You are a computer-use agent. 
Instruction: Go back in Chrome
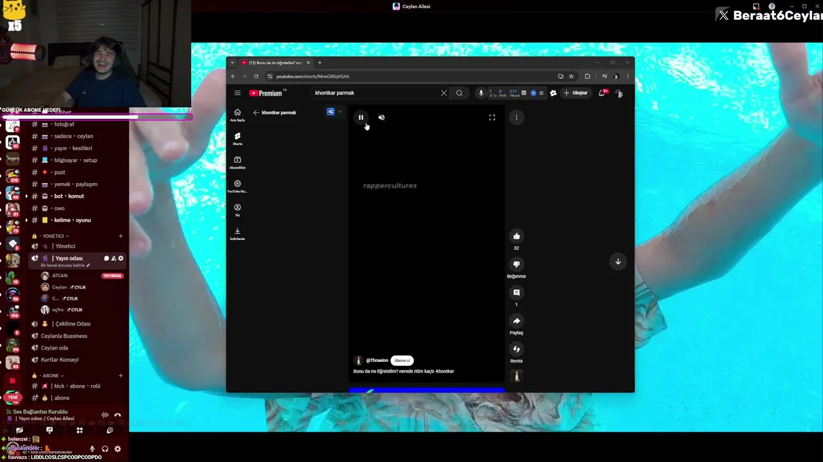point(233,76)
